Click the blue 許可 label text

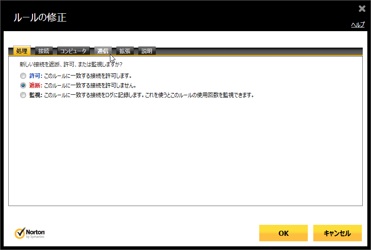[x=35, y=76]
